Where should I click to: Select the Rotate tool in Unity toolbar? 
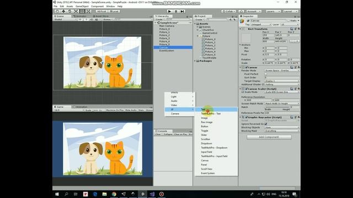70,11
